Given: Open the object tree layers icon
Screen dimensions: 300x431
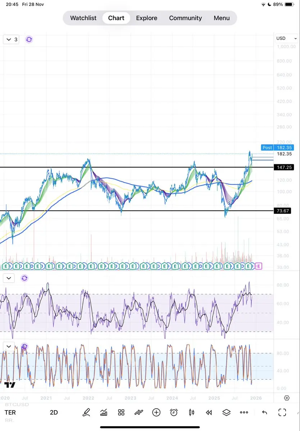Looking at the screenshot, I should (226, 412).
